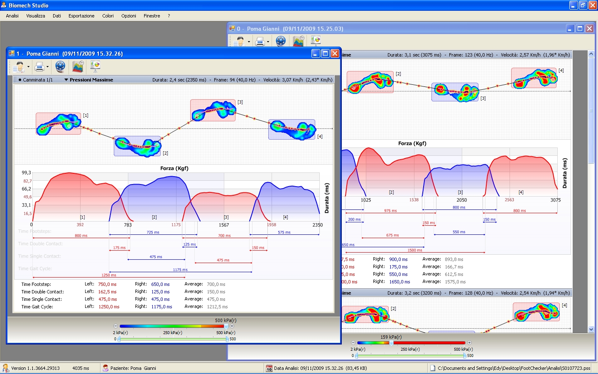598x374 pixels.
Task: Click the printer icon in window 0 toolbar
Action: click(x=260, y=41)
